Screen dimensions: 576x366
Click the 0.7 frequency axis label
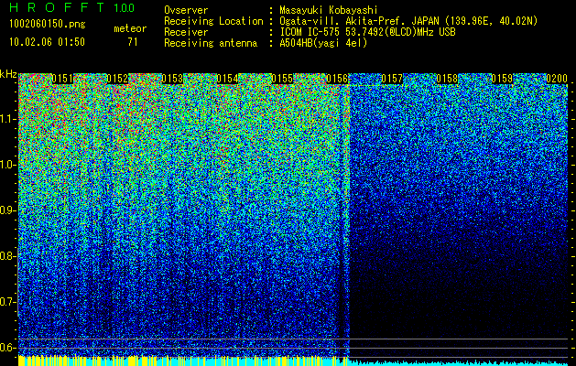point(8,302)
